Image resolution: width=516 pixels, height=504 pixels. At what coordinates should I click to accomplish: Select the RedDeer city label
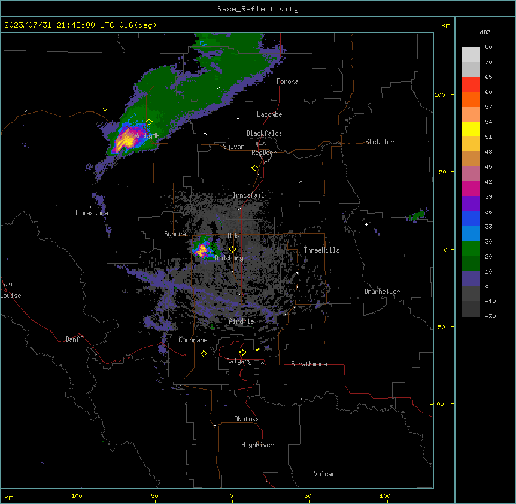263,153
